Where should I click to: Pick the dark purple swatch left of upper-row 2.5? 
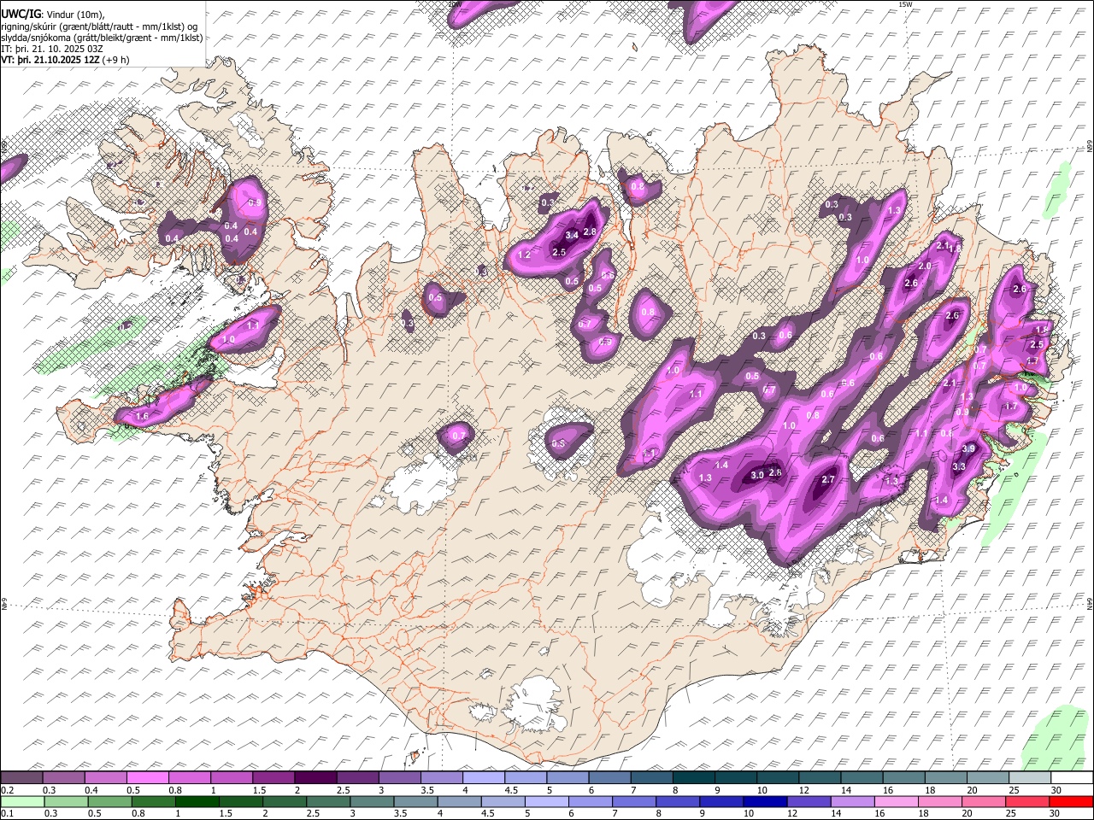click(315, 778)
